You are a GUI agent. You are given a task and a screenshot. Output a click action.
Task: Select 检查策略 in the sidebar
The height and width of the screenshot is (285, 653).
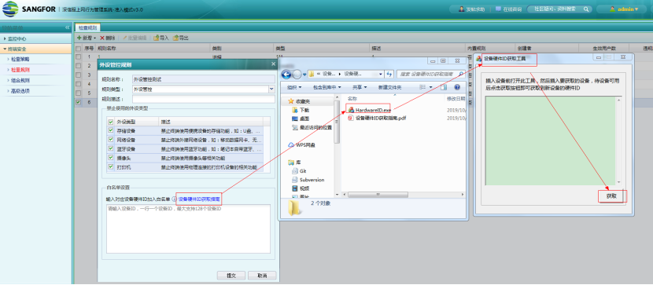[x=20, y=60]
